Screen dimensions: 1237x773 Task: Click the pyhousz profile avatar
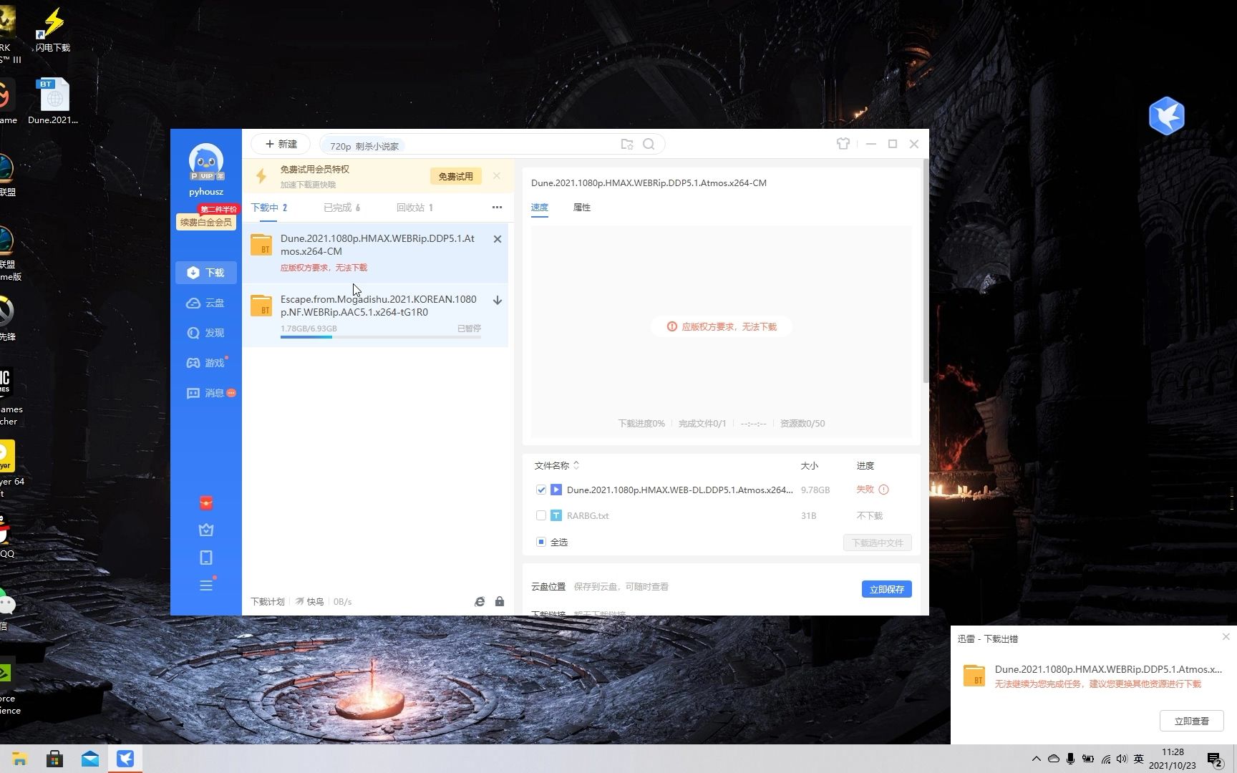click(206, 162)
